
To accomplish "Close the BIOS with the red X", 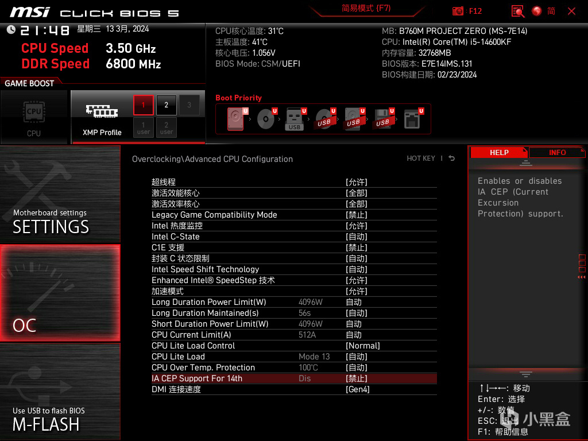I will [x=571, y=11].
